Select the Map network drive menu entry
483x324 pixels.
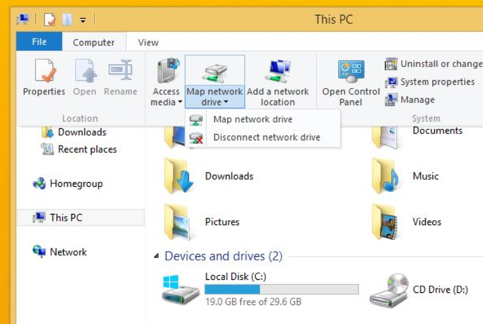(x=264, y=119)
